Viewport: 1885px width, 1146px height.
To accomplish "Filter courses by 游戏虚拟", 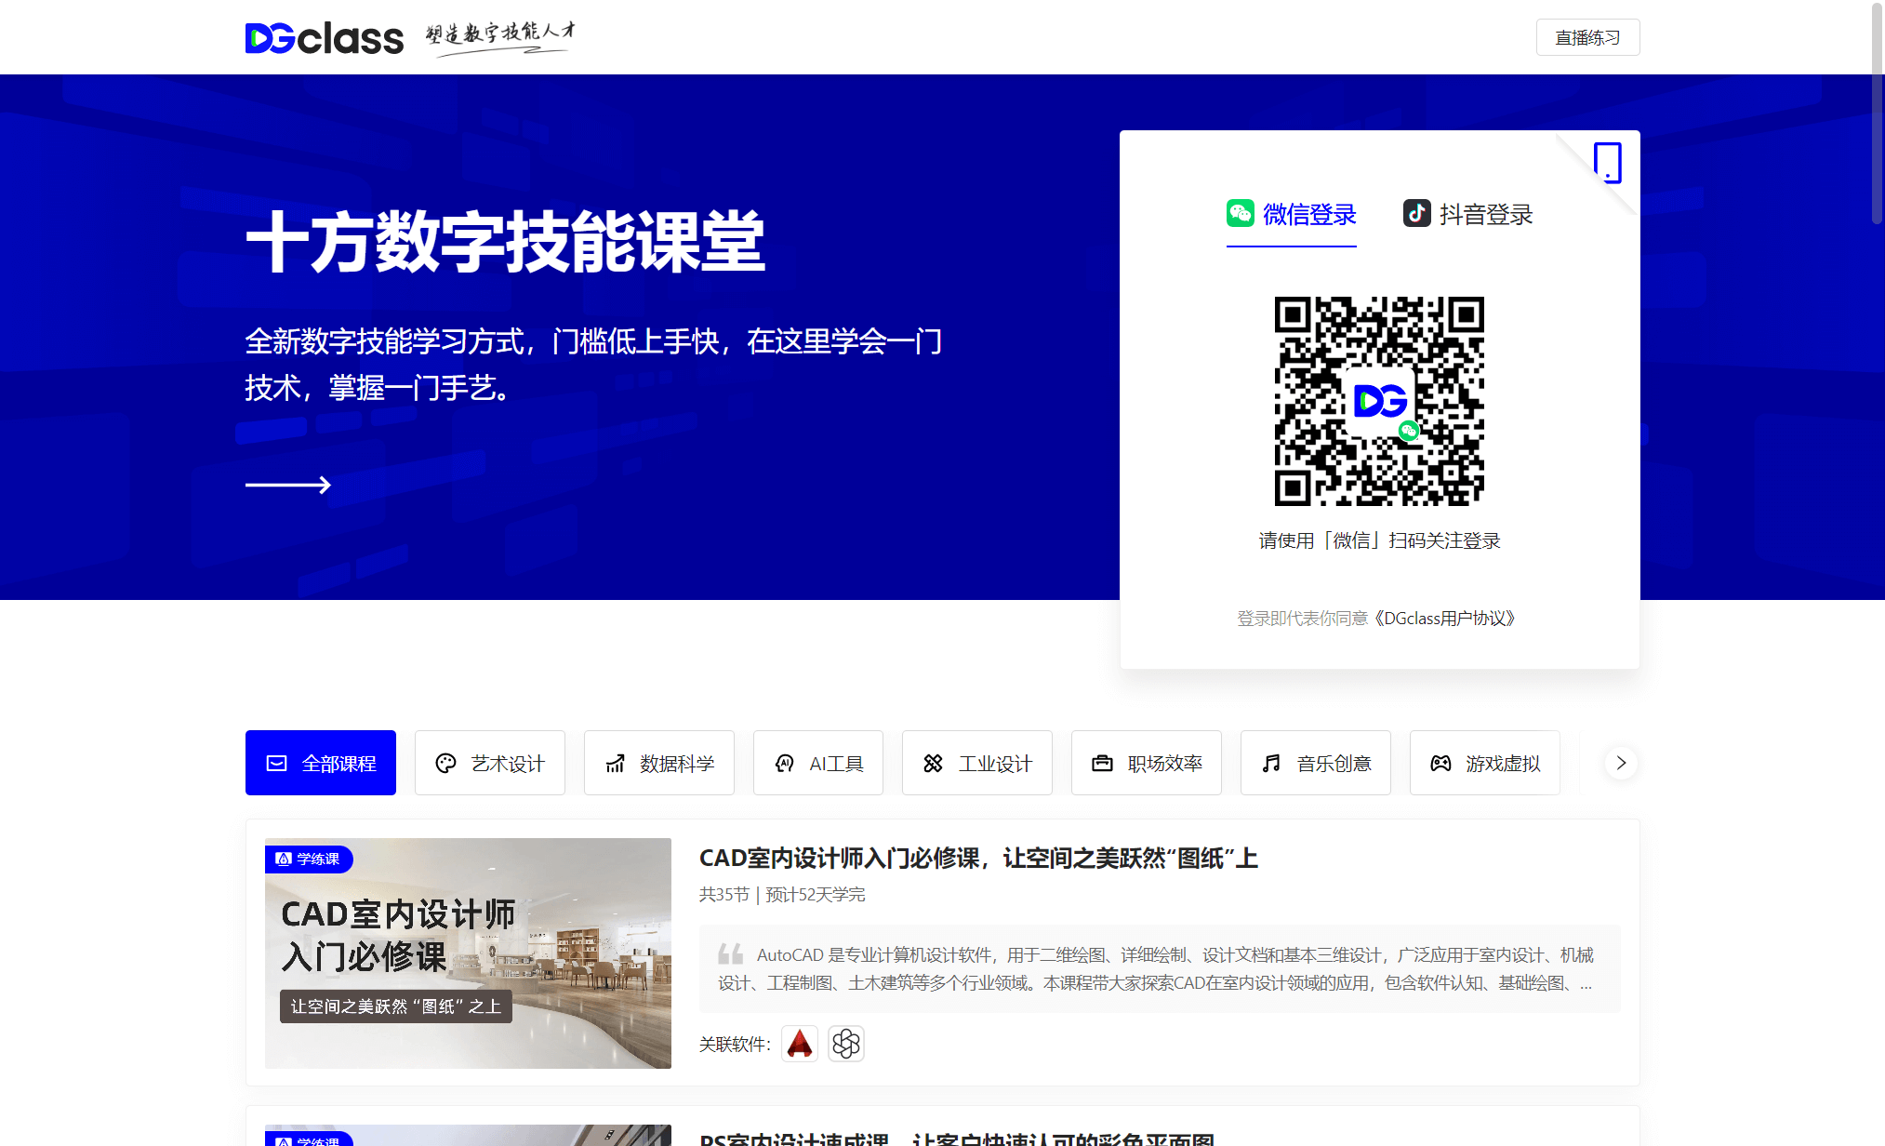I will 1484,763.
